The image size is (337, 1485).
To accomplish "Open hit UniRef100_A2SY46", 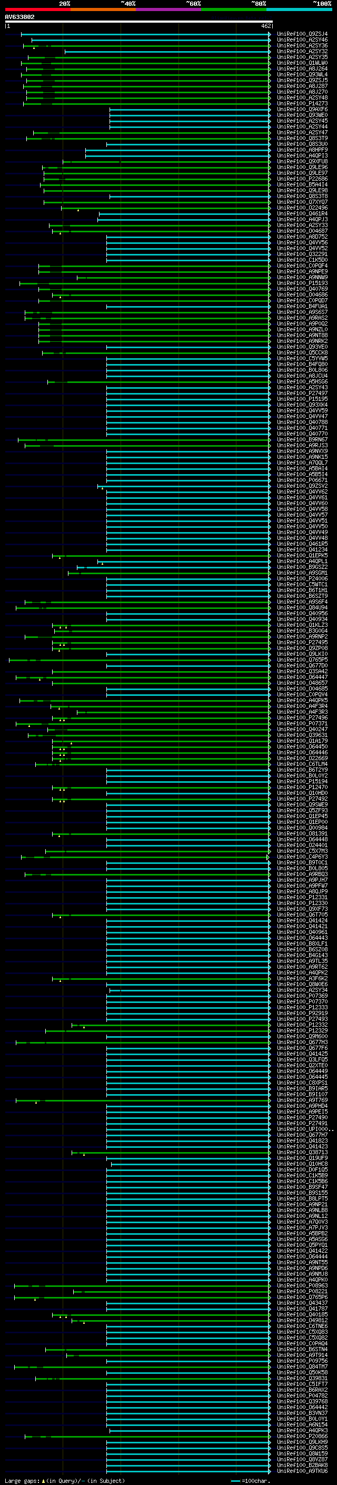I will click(302, 40).
